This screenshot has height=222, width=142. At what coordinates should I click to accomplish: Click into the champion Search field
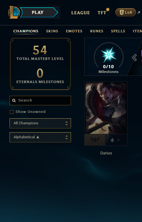(40, 101)
